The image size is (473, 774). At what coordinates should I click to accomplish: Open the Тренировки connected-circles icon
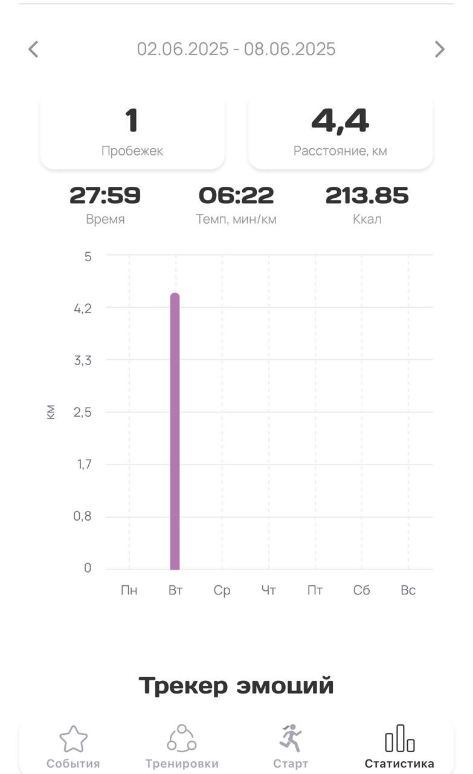point(182,738)
